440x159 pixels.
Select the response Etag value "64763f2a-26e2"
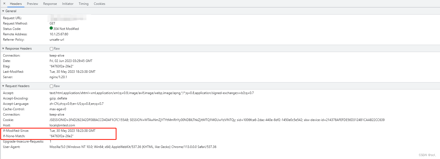pyautogui.click(x=62, y=66)
